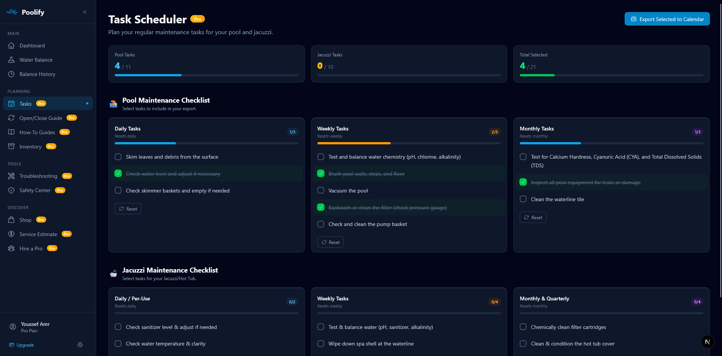Uncheck 'Brush pool walls, steps, and floor'

pos(321,173)
